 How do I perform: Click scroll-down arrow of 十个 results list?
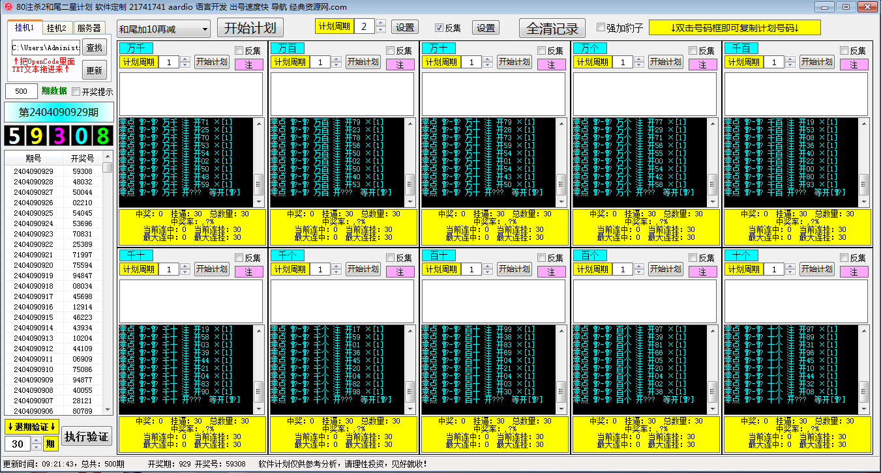coord(864,408)
